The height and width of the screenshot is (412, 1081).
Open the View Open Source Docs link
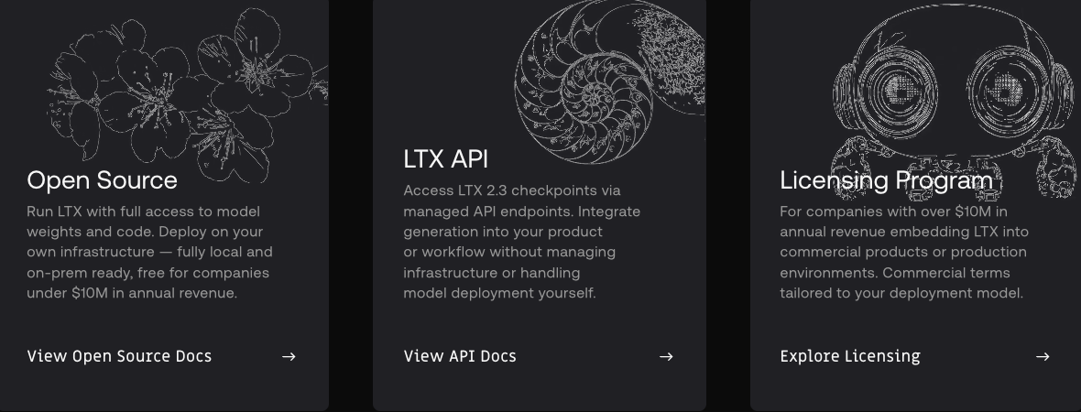point(119,356)
